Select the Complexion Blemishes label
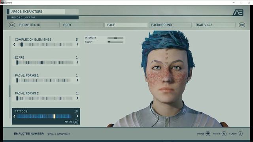This screenshot has width=253, height=142. [33, 39]
